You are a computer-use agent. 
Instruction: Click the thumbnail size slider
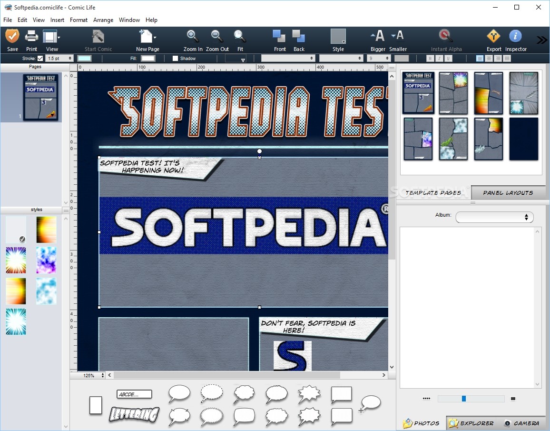coord(471,399)
